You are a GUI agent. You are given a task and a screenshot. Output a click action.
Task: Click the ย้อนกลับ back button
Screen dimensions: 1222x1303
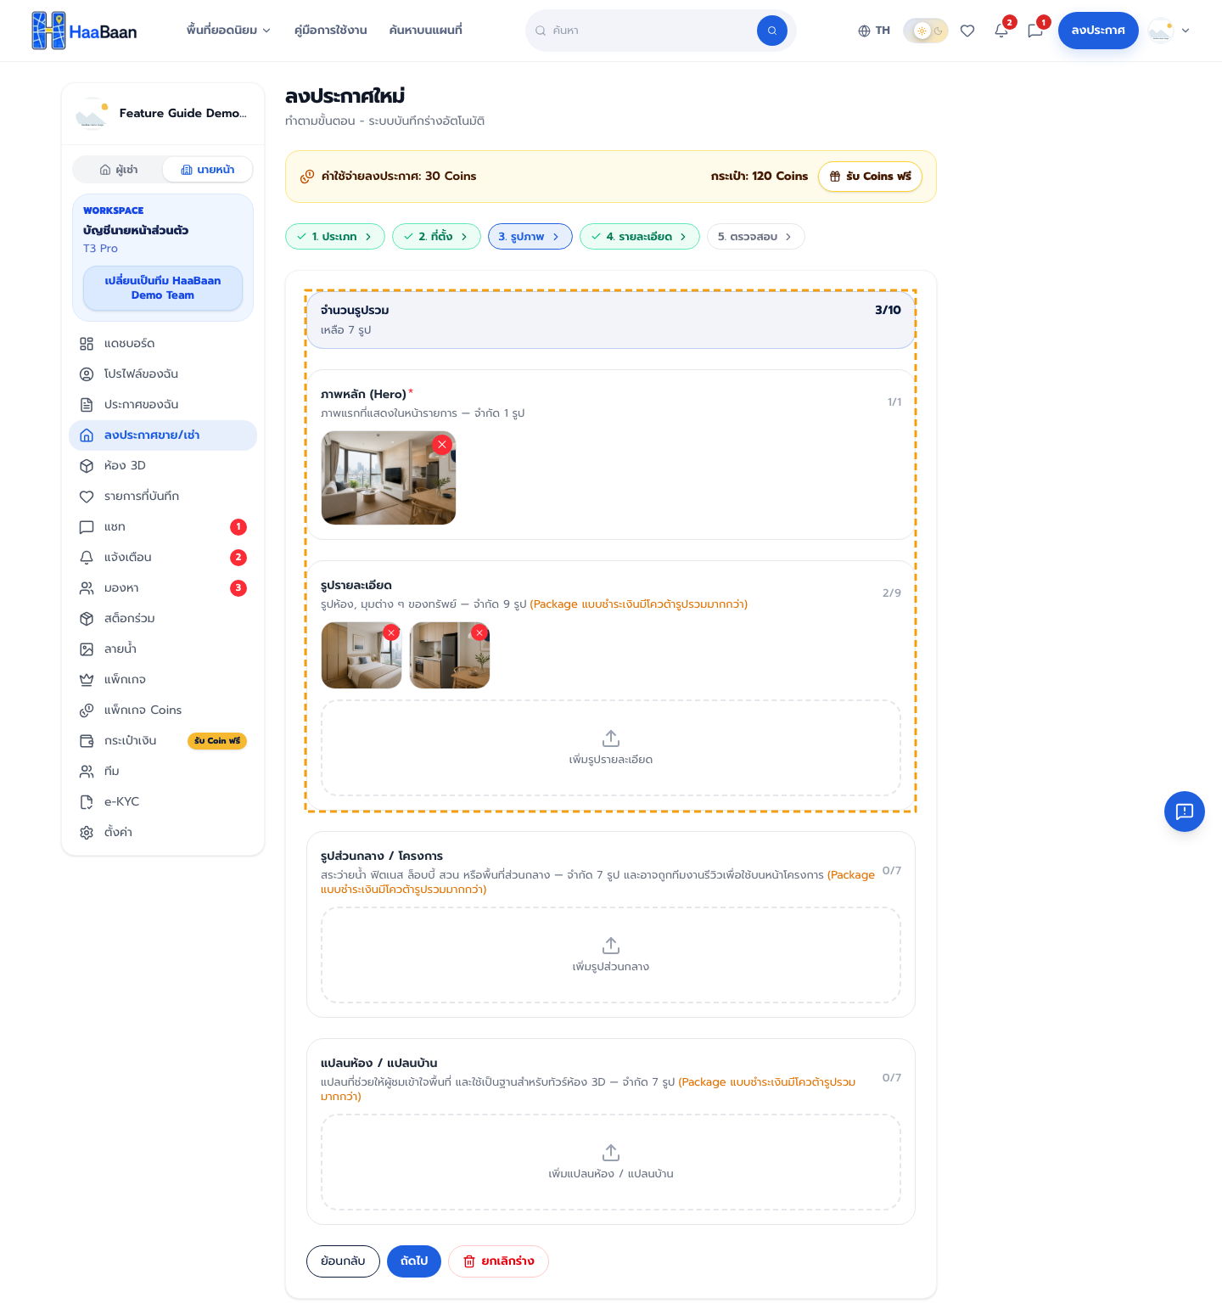pyautogui.click(x=343, y=1261)
